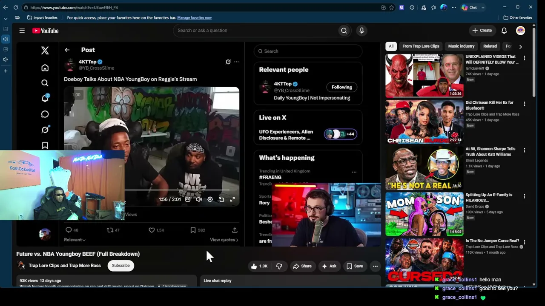
Task: Open the browser Extensions puzzle icon
Action: tap(412, 7)
